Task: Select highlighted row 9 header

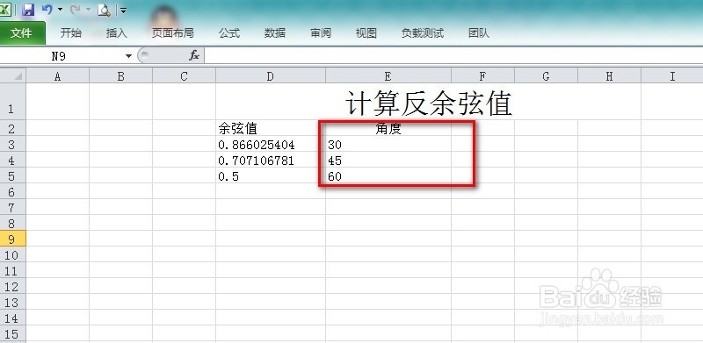Action: tap(12, 239)
